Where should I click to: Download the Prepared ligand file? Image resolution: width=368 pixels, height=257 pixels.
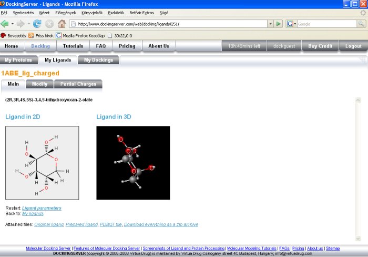click(x=81, y=224)
